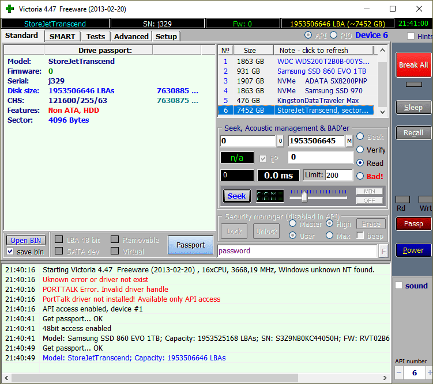Click the Seek button
This screenshot has height=384, width=433.
(236, 196)
